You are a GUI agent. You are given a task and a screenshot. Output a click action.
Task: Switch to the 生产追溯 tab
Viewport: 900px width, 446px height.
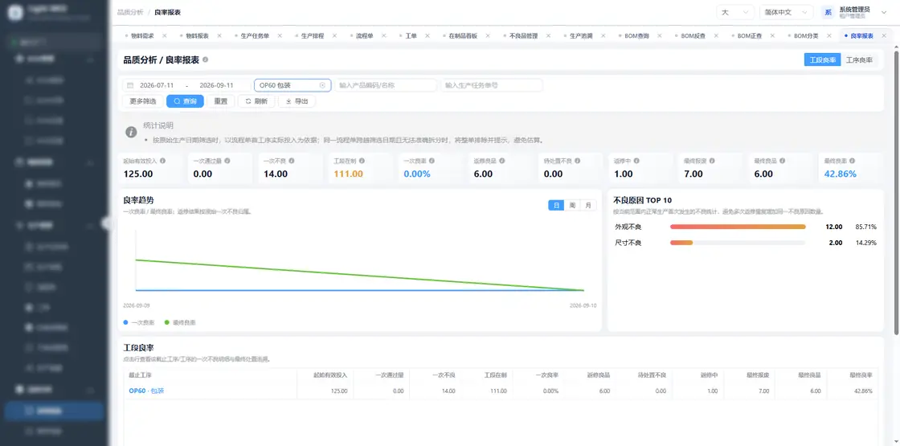[582, 35]
